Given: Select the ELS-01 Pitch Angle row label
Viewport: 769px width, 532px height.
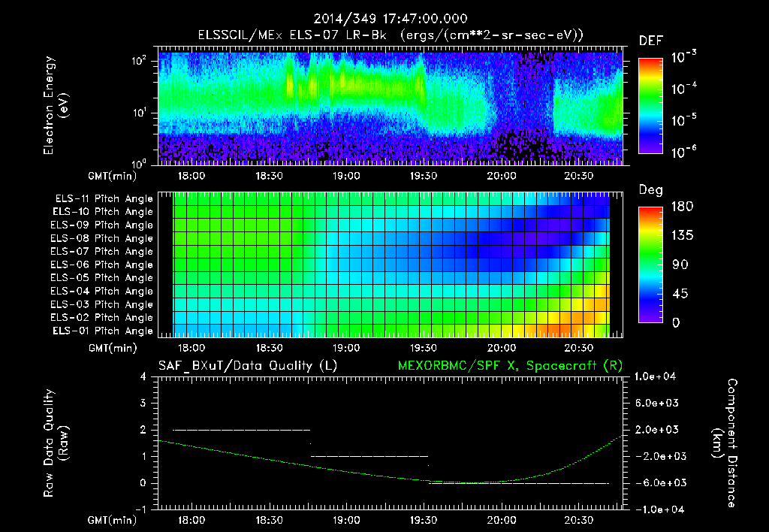Looking at the screenshot, I should pyautogui.click(x=103, y=331).
